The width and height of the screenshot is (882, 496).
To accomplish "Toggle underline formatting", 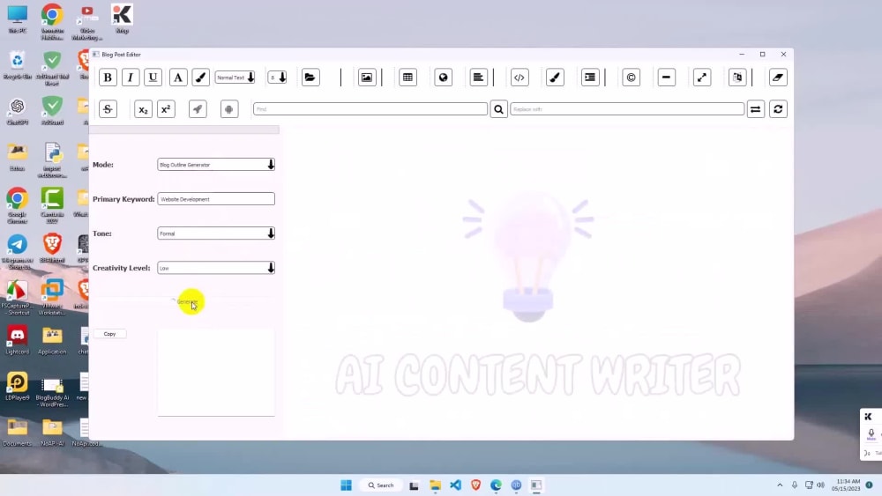I will tap(153, 78).
